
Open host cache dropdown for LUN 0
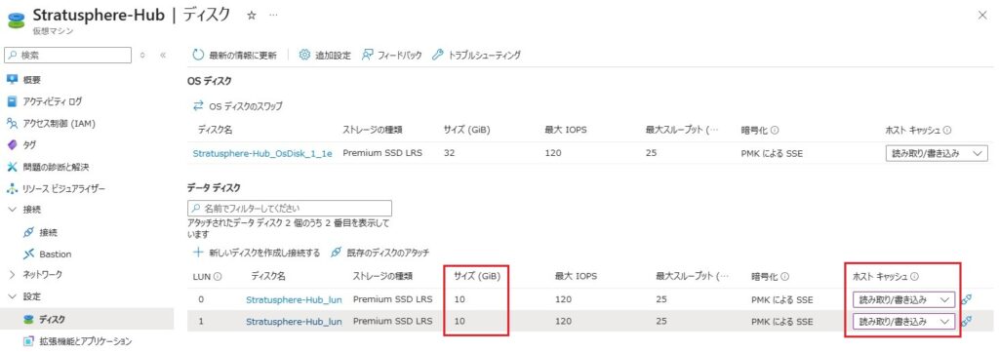point(904,299)
